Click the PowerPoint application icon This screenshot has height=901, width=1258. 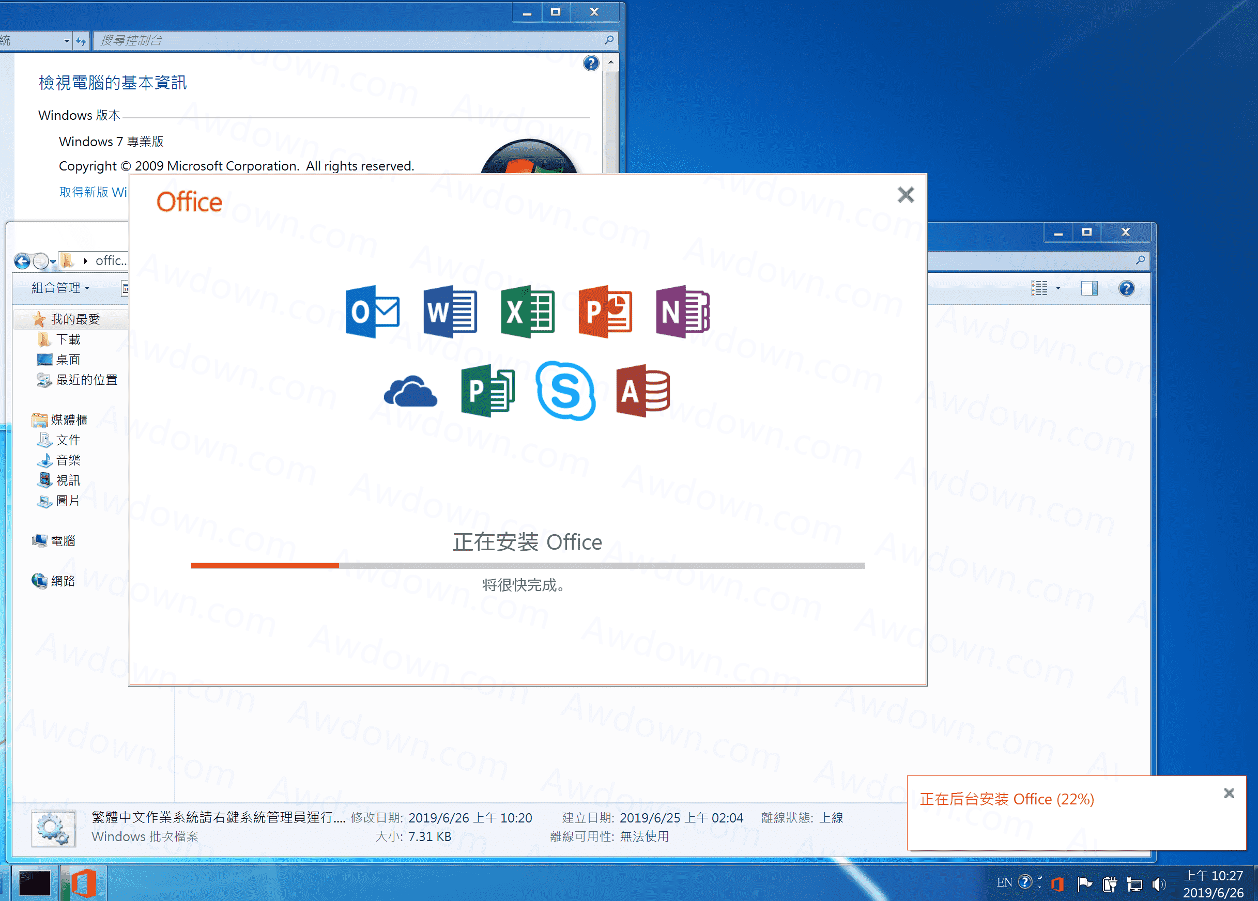[x=605, y=312]
